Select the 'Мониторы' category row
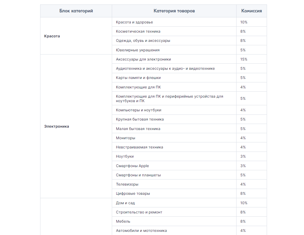The width and height of the screenshot is (304, 235). pos(190,138)
